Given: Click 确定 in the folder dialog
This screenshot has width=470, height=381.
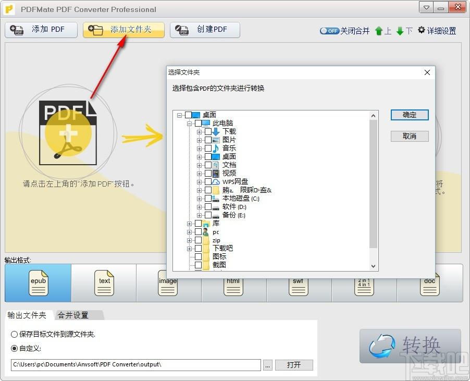Looking at the screenshot, I should tap(410, 115).
